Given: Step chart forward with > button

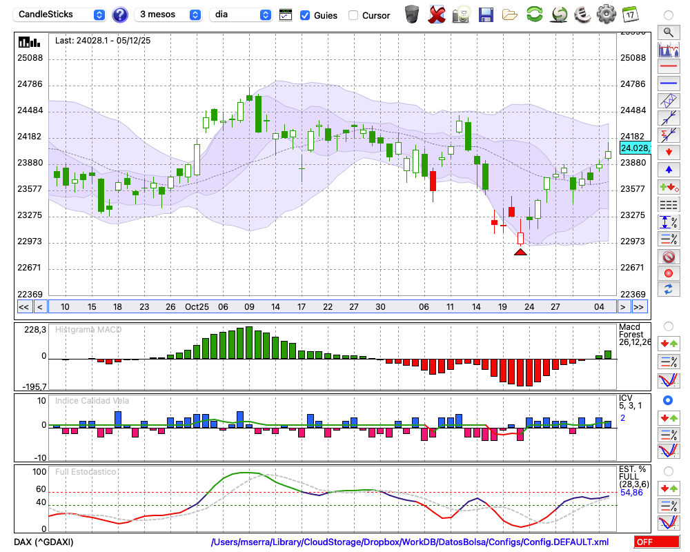Looking at the screenshot, I should (622, 307).
